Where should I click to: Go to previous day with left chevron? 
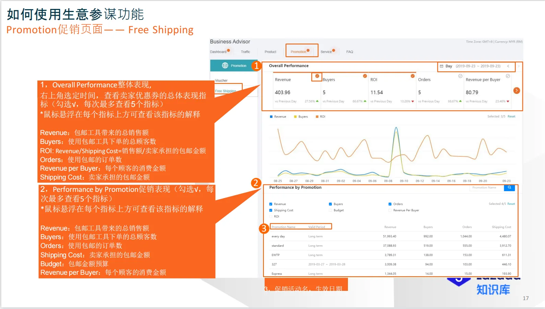[x=508, y=66]
